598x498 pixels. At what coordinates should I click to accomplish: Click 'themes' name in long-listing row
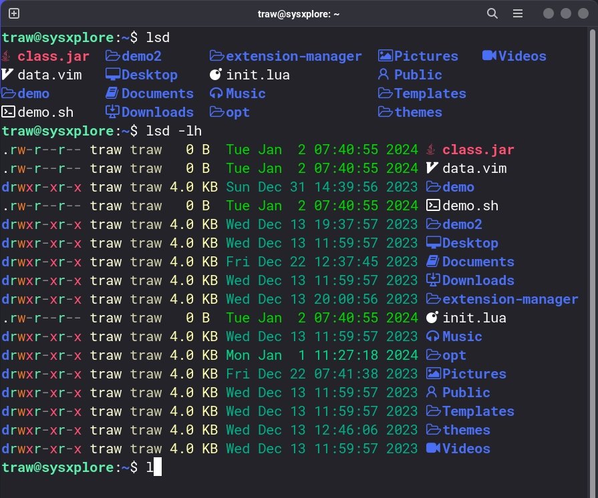tap(466, 429)
